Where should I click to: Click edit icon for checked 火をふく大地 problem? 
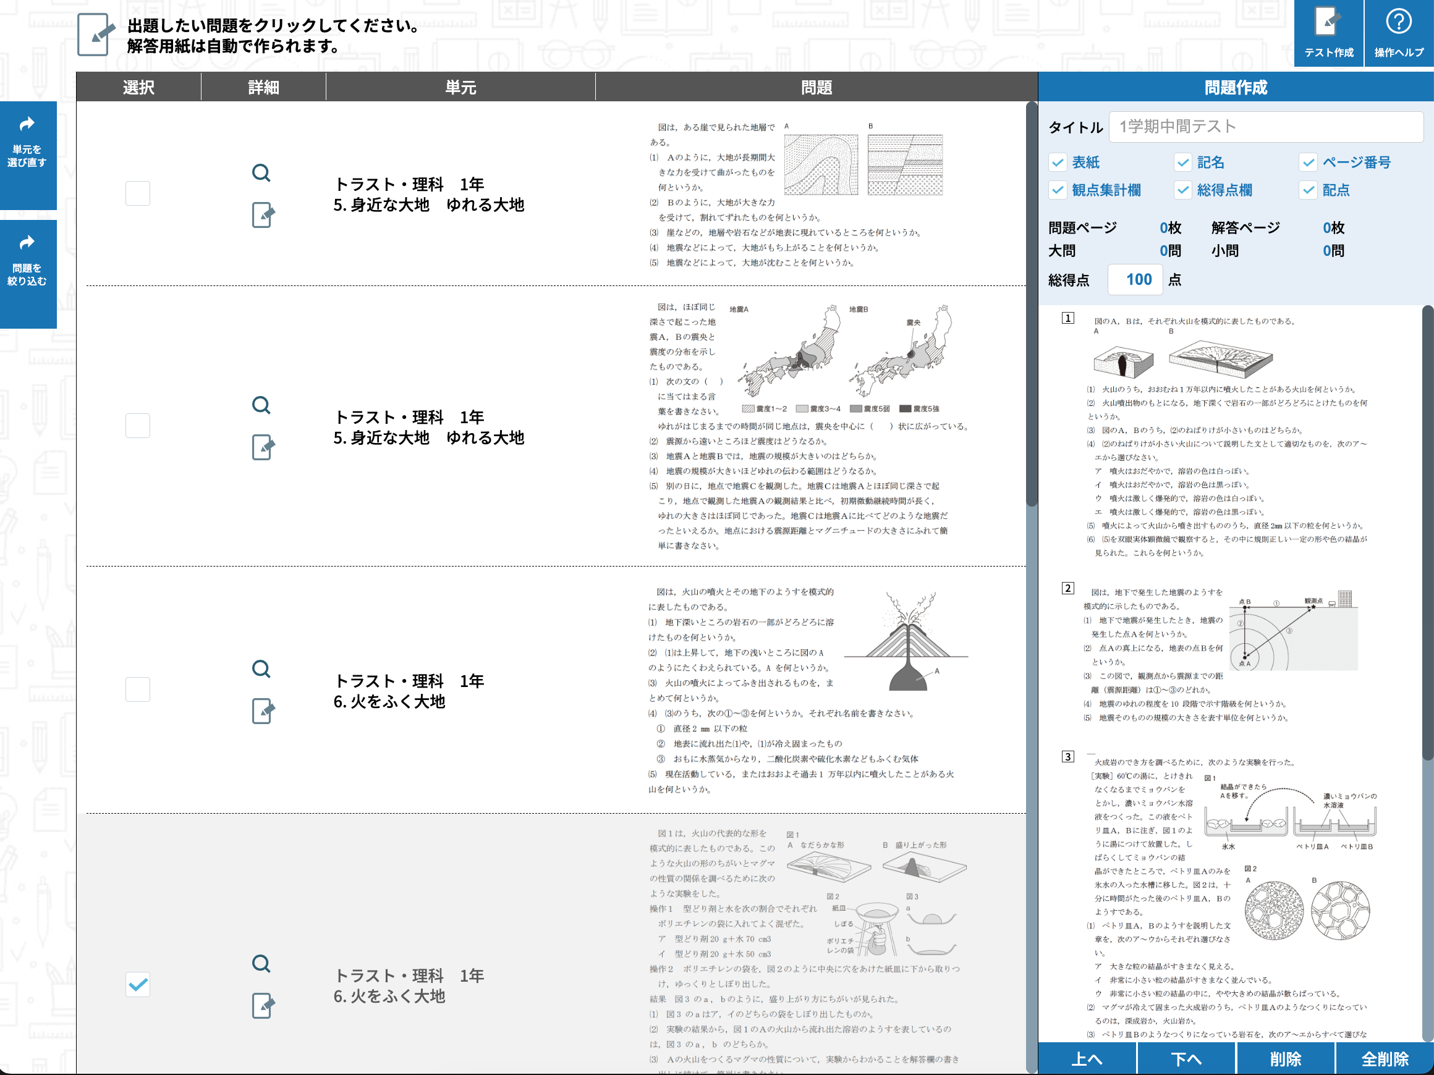(263, 1006)
